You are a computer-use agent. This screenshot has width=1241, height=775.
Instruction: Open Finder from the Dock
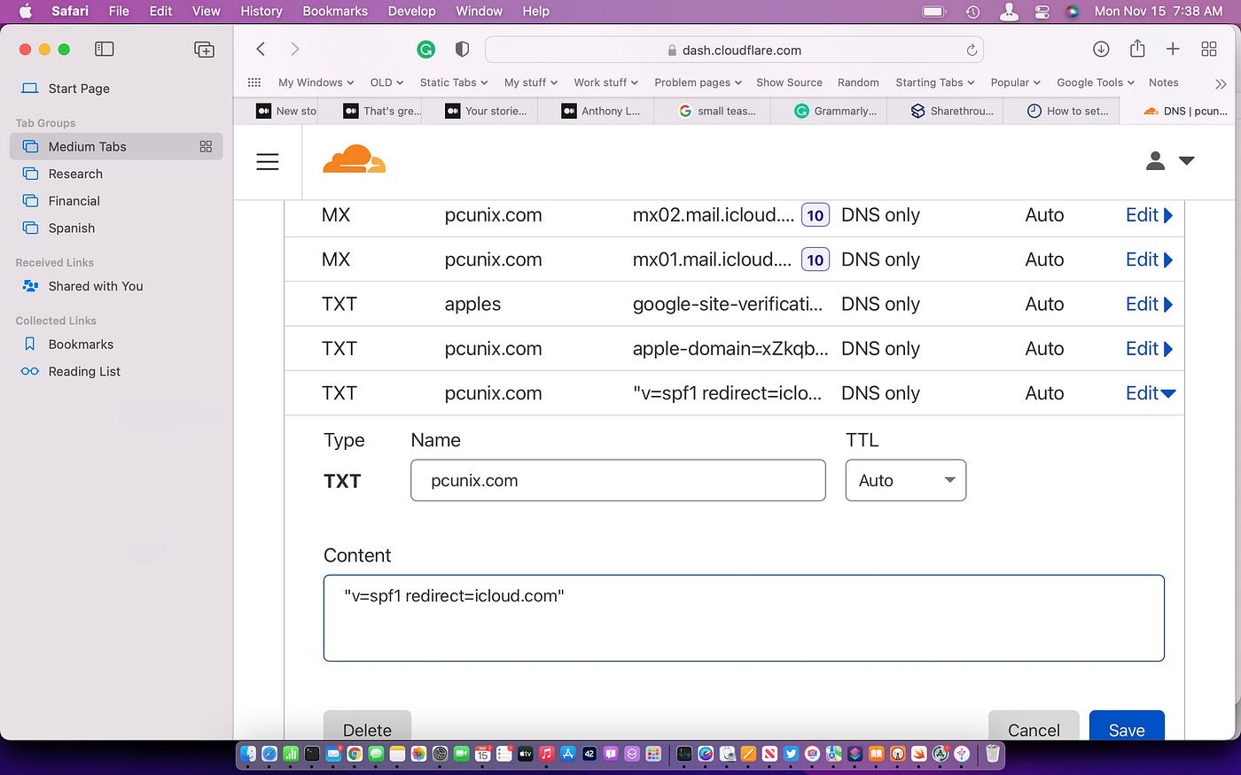[x=248, y=754]
